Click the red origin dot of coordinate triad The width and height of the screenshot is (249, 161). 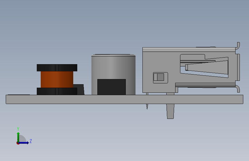pyautogui.click(x=18, y=143)
